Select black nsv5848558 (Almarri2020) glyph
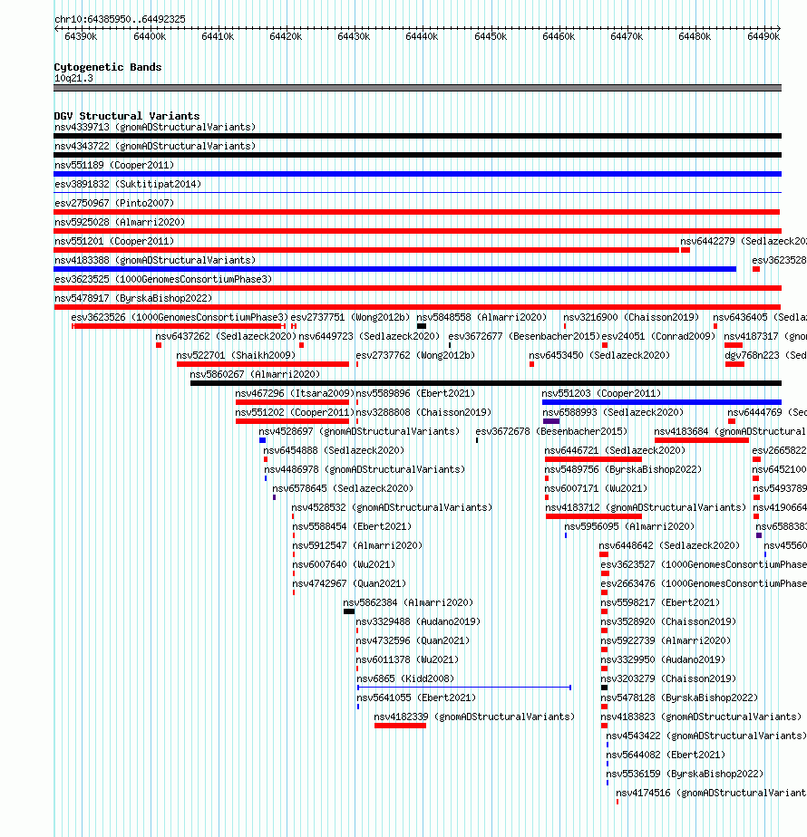Screen dimensions: 807x837 421,326
